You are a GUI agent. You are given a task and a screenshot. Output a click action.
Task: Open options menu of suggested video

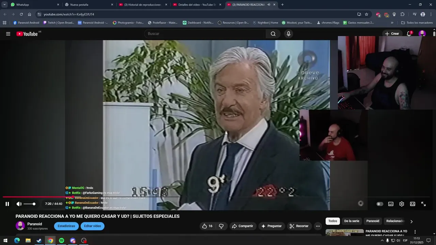pyautogui.click(x=415, y=232)
